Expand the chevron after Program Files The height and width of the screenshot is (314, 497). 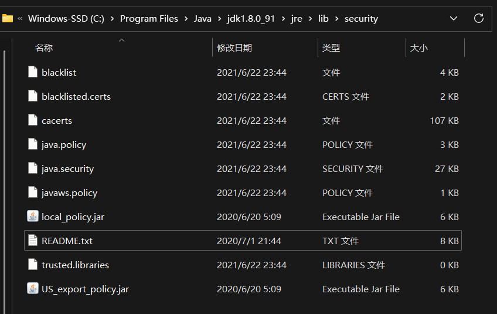click(186, 19)
